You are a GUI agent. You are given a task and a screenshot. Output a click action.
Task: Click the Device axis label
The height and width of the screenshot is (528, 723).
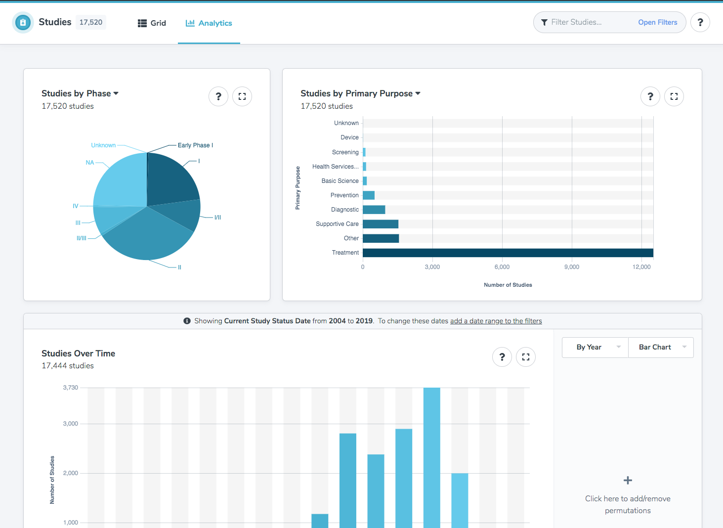(349, 137)
